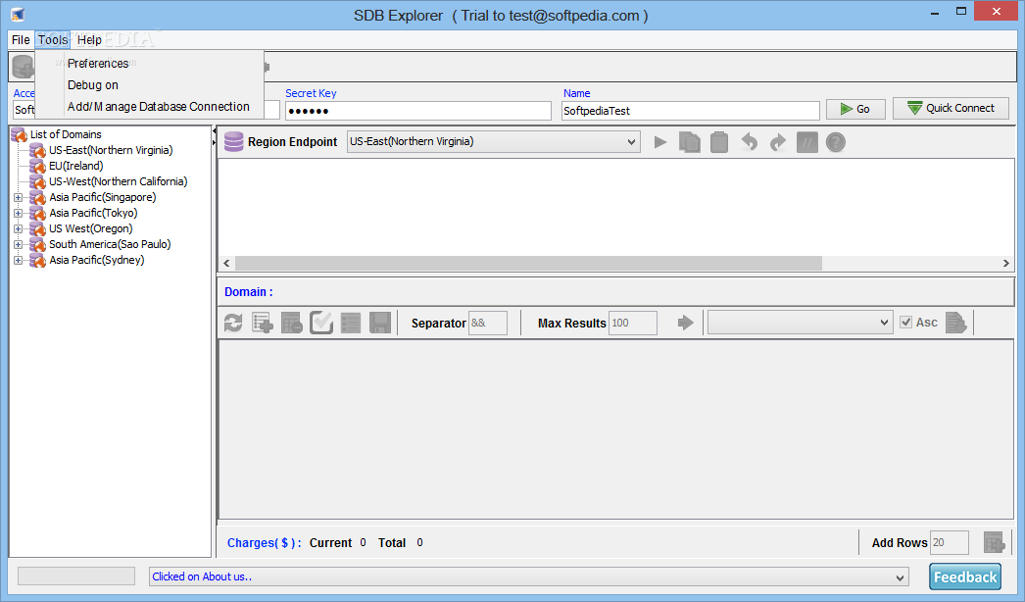Toggle the Asc sort checkbox

coord(906,322)
